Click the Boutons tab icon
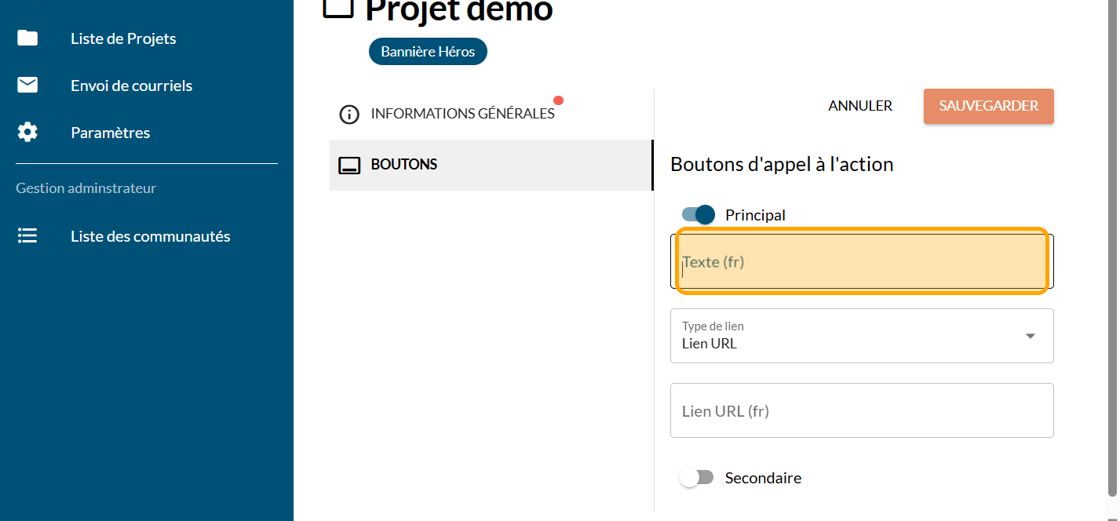The height and width of the screenshot is (521, 1120). (349, 166)
